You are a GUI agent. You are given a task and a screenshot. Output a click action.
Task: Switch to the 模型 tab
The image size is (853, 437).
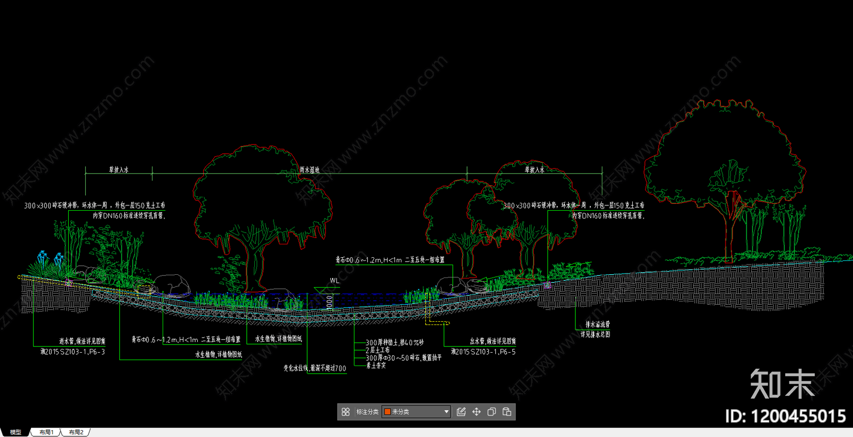tap(15, 432)
